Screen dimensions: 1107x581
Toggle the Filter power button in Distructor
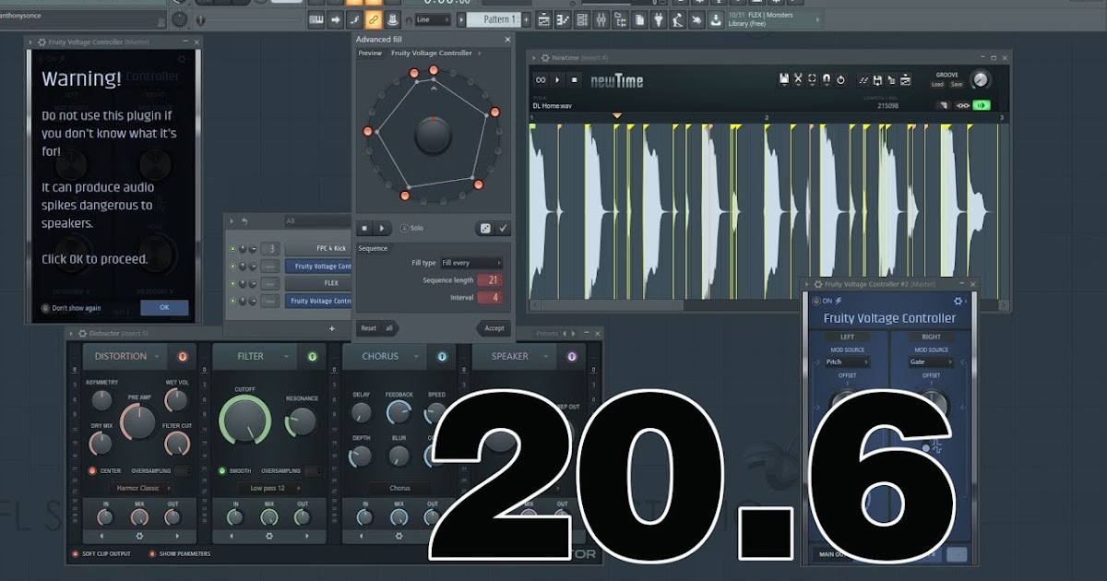312,356
